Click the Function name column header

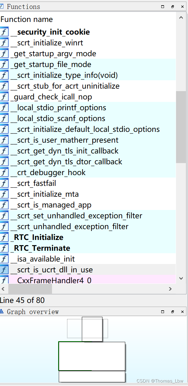(27, 19)
